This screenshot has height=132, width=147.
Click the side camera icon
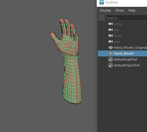[111, 42]
